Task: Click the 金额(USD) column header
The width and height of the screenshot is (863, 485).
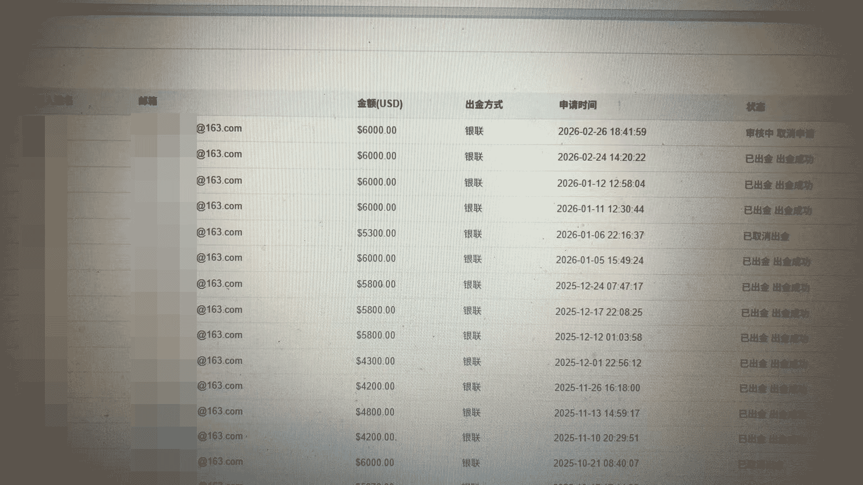Action: click(380, 104)
